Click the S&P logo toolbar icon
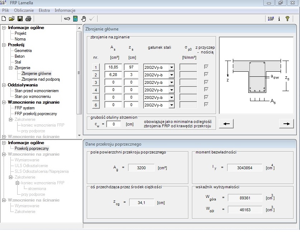The height and width of the screenshot is (232, 300). pyautogui.click(x=271, y=19)
